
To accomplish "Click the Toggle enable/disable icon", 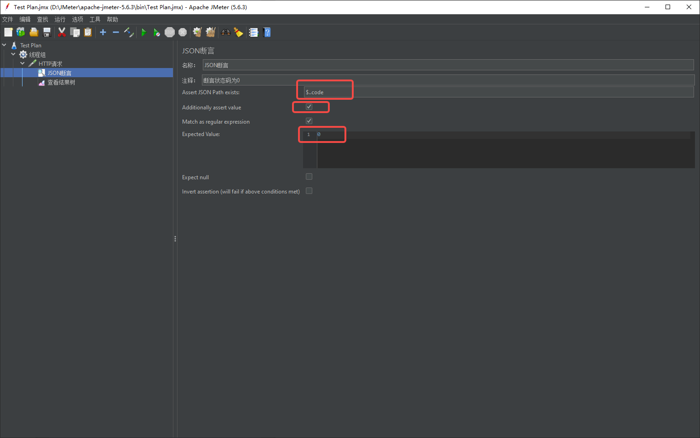I will click(129, 32).
